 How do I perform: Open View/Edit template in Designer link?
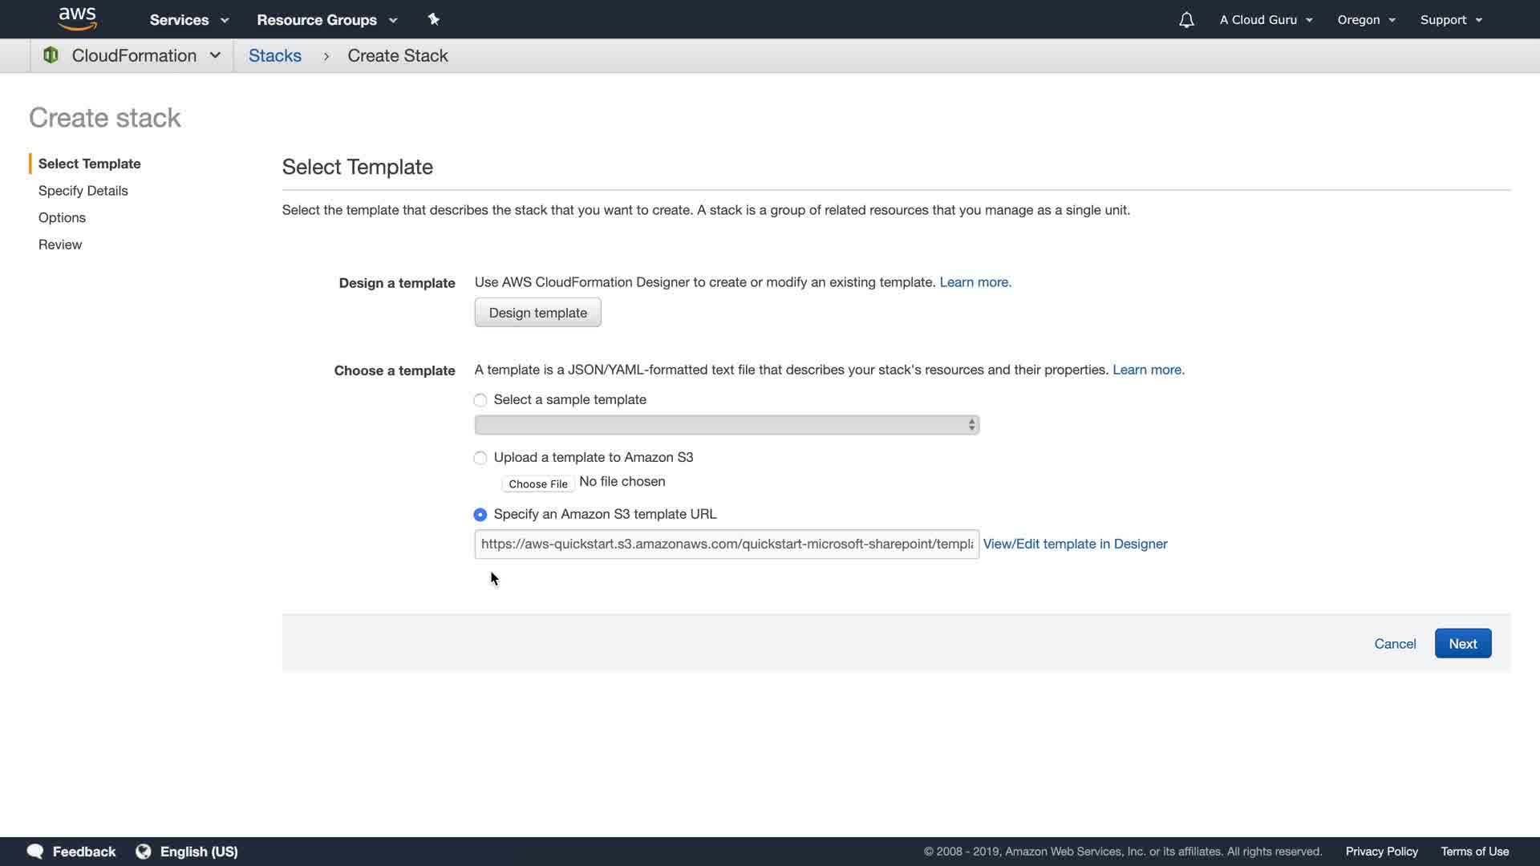[x=1075, y=544]
